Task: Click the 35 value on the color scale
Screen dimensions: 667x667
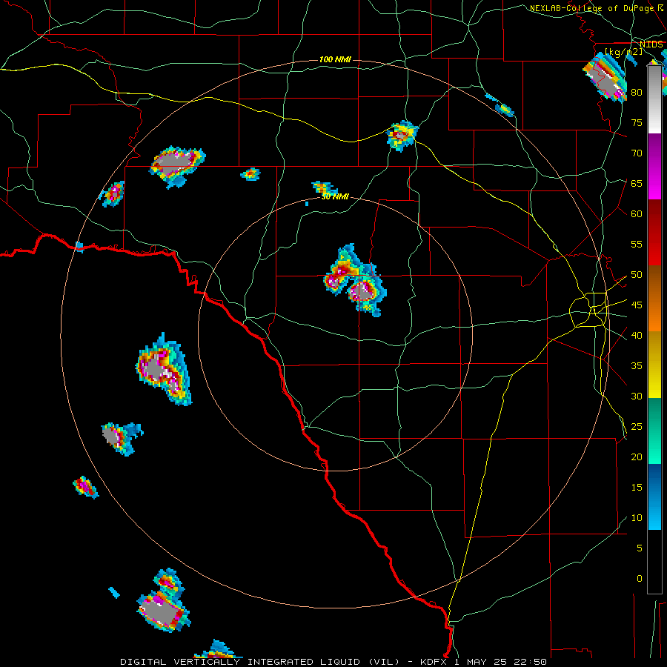Action: 637,366
